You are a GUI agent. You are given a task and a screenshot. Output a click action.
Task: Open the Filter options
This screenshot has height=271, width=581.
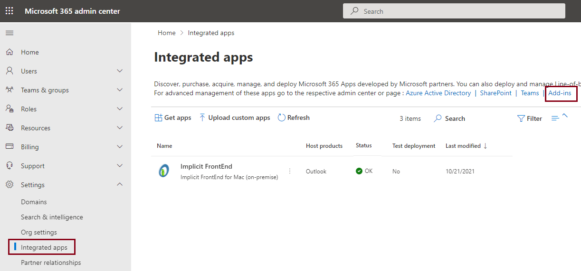pyautogui.click(x=530, y=118)
